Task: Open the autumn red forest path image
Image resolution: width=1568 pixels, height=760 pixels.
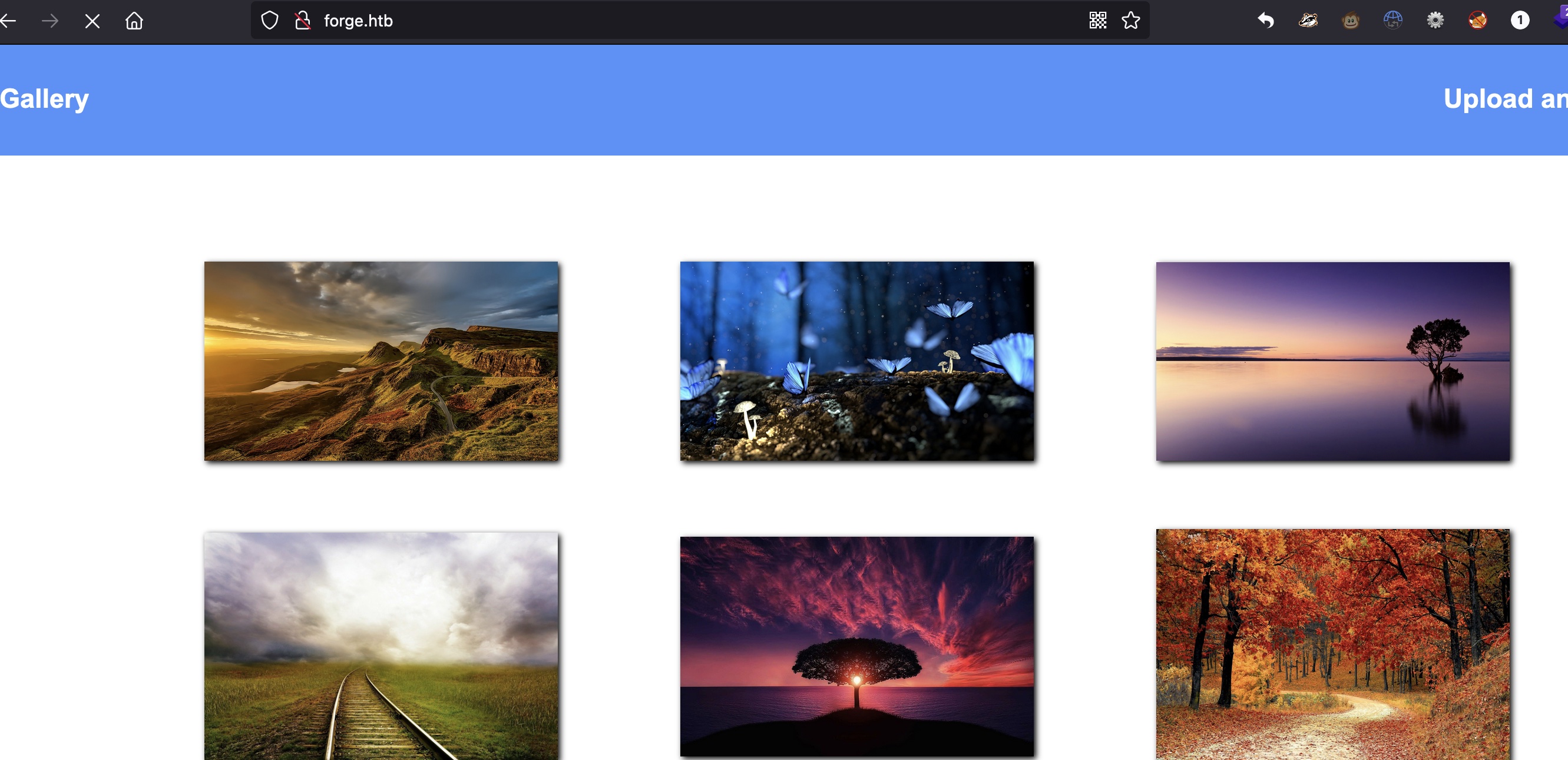Action: click(x=1332, y=645)
